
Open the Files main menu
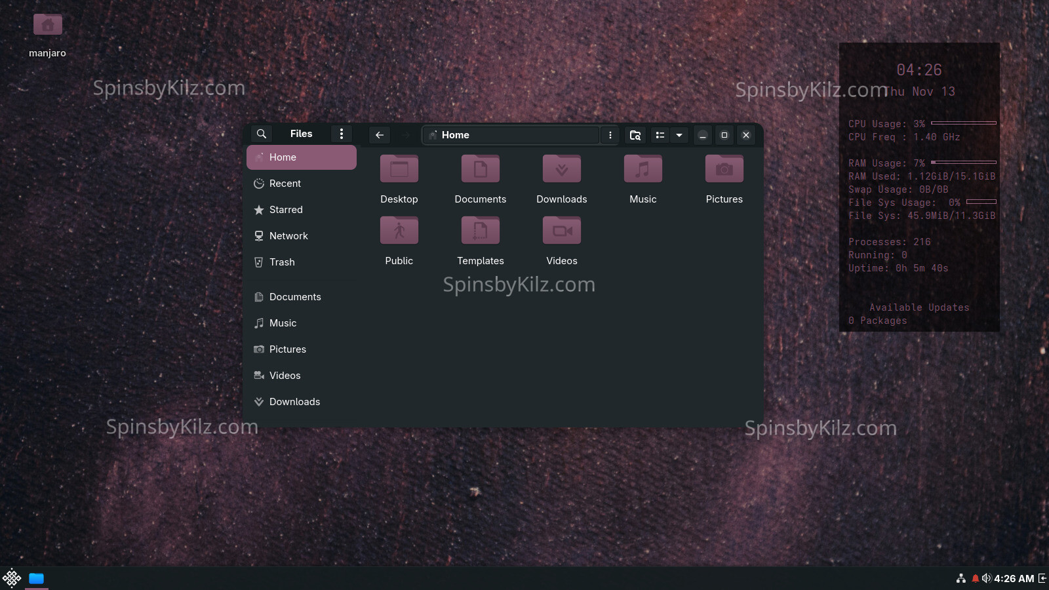pos(341,134)
